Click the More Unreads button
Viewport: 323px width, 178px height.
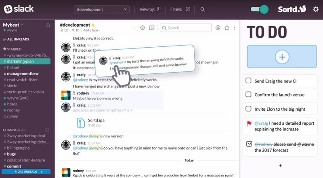(26, 172)
